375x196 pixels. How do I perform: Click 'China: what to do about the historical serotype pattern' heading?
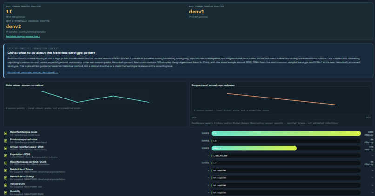[52, 53]
